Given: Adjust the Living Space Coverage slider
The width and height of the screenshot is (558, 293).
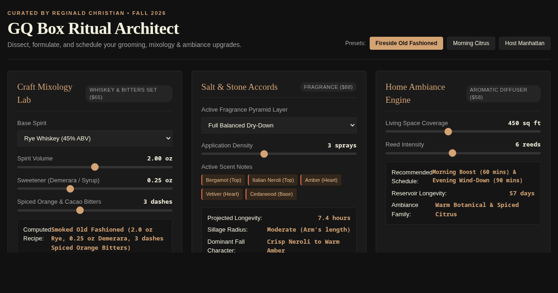Looking at the screenshot, I should click(463, 132).
